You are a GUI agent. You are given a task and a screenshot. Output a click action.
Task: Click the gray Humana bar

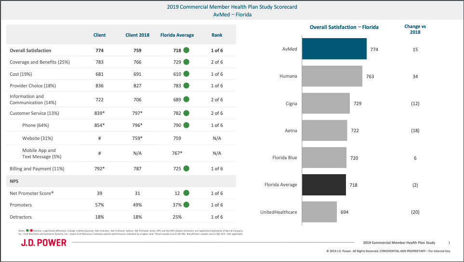pos(332,76)
